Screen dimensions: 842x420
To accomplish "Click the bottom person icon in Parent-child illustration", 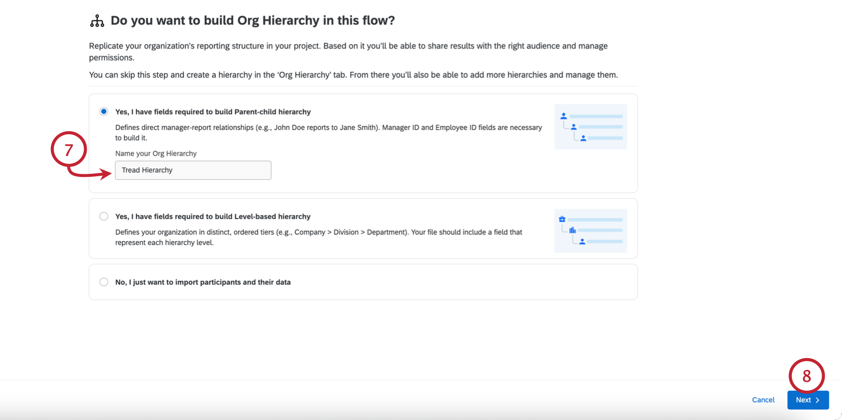I will (583, 138).
